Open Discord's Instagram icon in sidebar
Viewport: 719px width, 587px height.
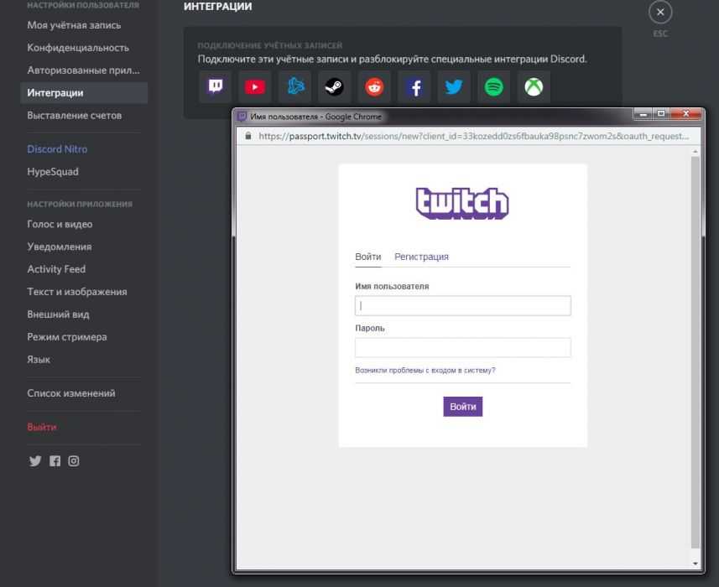click(74, 460)
